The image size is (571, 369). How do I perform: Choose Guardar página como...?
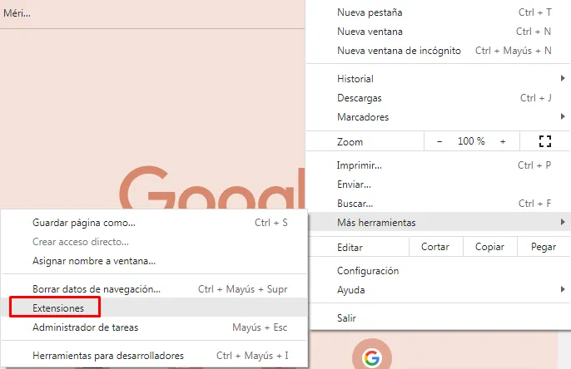tap(155, 223)
